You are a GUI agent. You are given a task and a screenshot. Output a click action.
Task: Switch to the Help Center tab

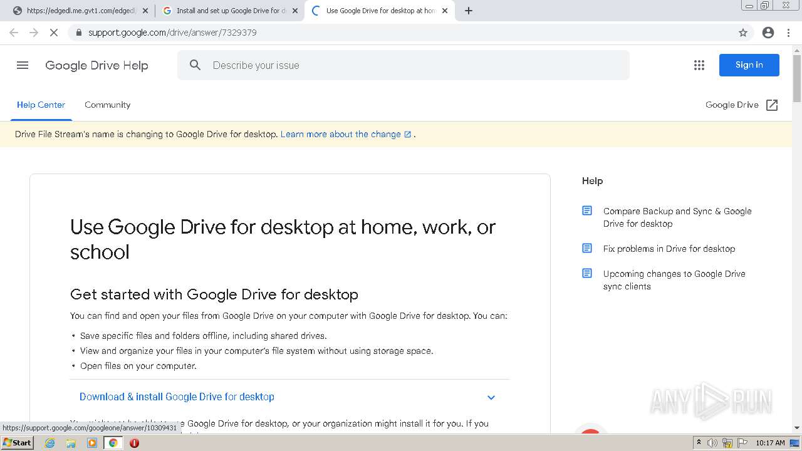[41, 105]
